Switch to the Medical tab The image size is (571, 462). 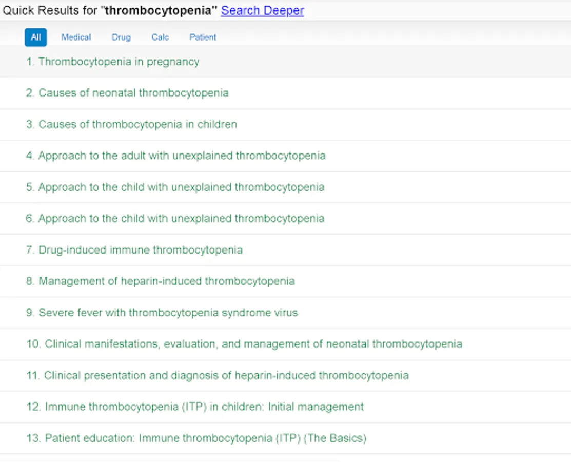point(76,37)
